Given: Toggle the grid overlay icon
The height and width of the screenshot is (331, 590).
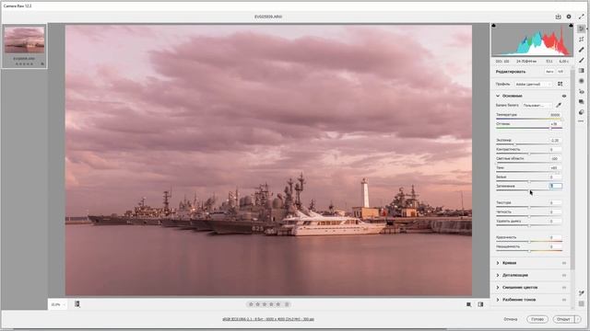Looking at the screenshot, I should pos(582,303).
